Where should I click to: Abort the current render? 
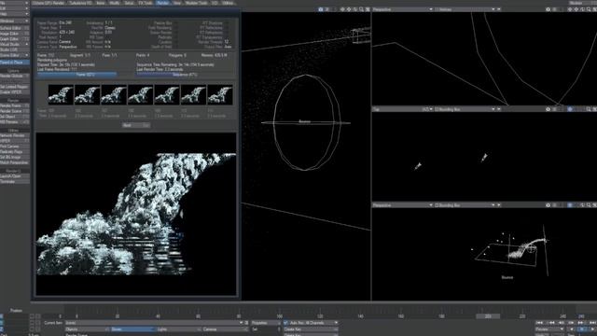tap(136, 125)
